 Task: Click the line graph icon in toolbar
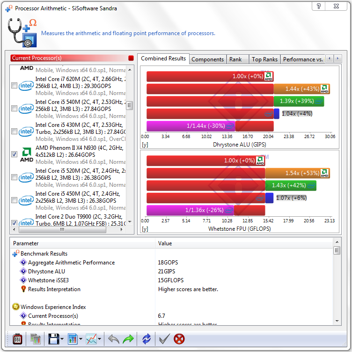coord(91,339)
